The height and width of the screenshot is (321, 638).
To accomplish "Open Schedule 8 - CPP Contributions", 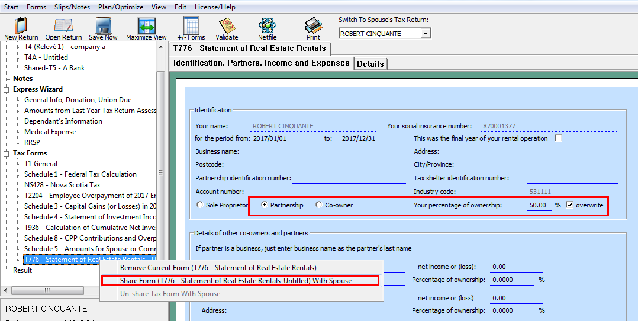I will (x=89, y=238).
